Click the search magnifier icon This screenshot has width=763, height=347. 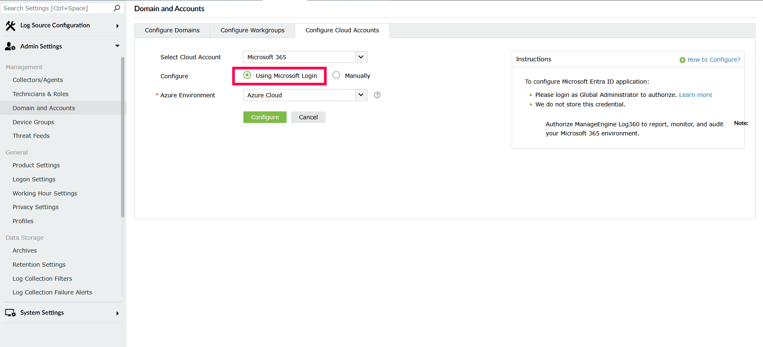[x=117, y=8]
